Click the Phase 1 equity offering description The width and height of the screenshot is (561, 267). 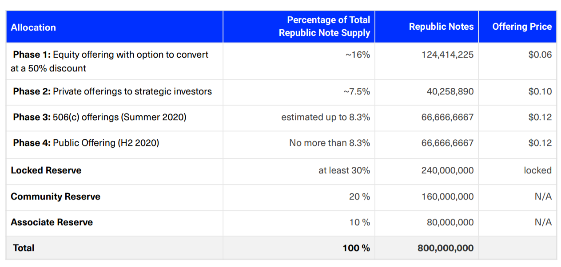(x=110, y=61)
